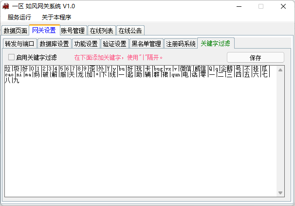Switch to the 数据页面 tab
This screenshot has width=295, height=206.
pyautogui.click(x=15, y=31)
